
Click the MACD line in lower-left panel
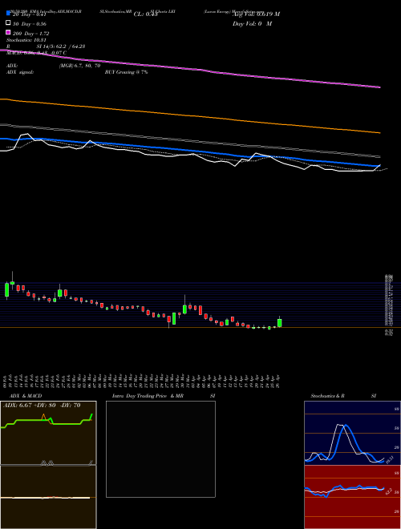45,498
